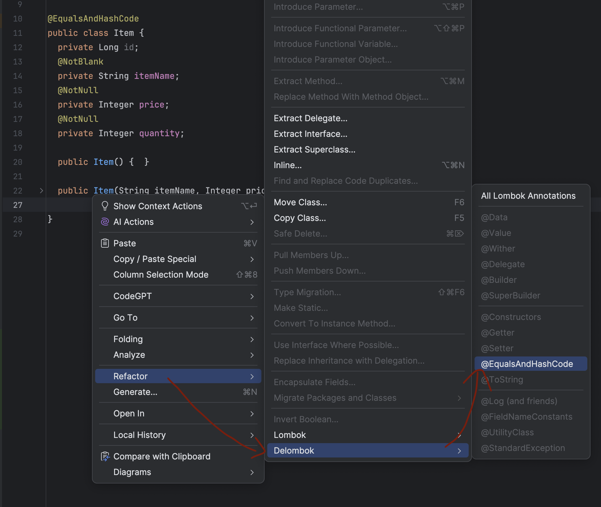Click the @NotBlank annotation

pyautogui.click(x=81, y=62)
